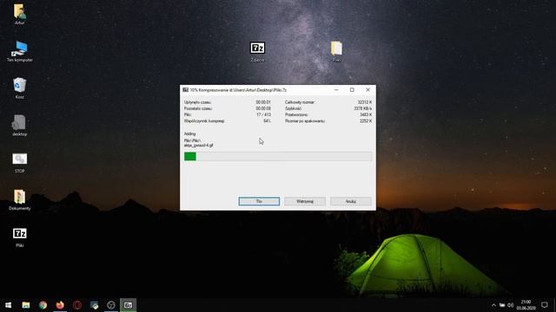Open the Action Center notifications icon
556x312 pixels.
click(x=545, y=305)
